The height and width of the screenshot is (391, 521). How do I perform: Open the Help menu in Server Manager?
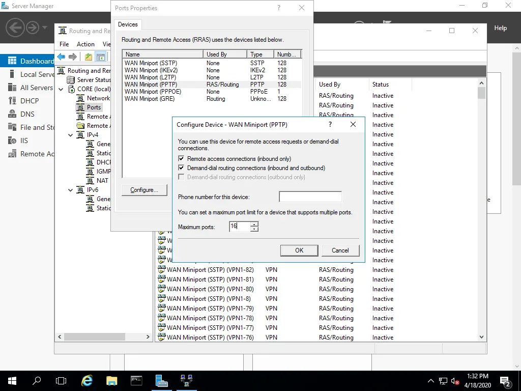pos(501,28)
